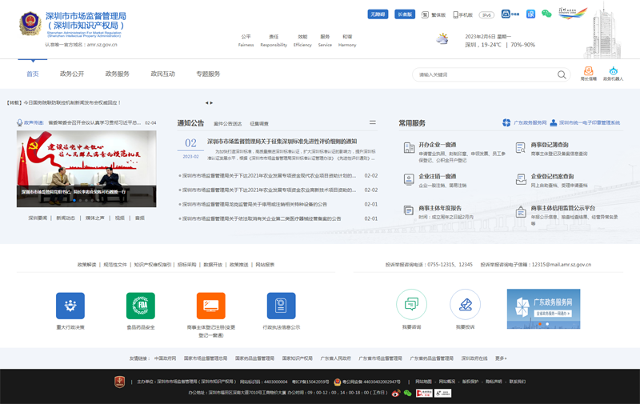Open the news slideshow image
The width and height of the screenshot is (640, 404).
86,169
